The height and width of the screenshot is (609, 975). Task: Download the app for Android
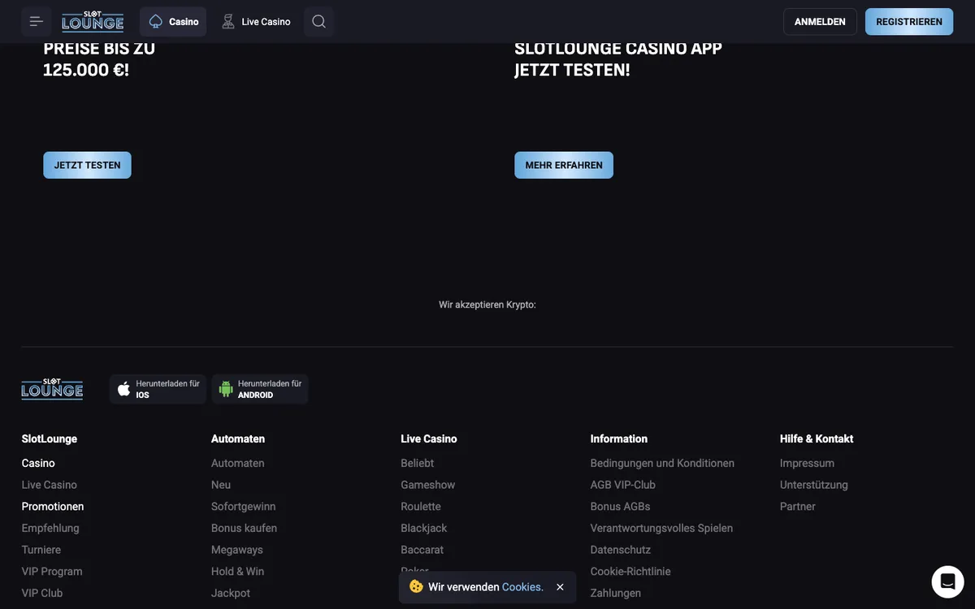tap(260, 389)
